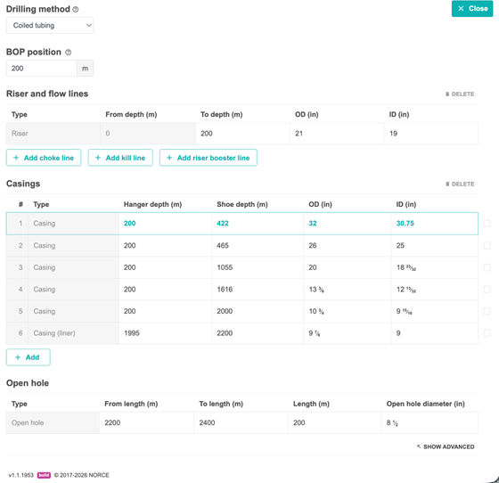Click the SHOW ADVANCED arrow icon

coord(419,446)
